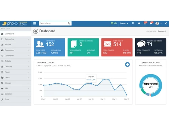Open News in the sidebar
Screen dimensions: 169x127
coord(16,72)
